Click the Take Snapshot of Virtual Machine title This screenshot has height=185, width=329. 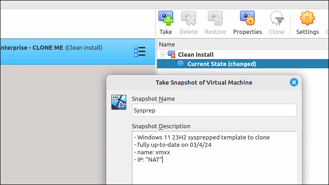point(204,82)
